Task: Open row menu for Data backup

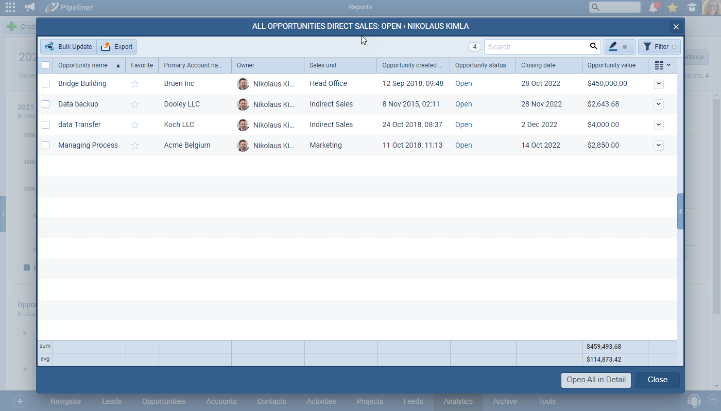Action: (658, 104)
